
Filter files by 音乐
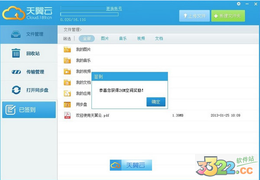click(x=123, y=39)
